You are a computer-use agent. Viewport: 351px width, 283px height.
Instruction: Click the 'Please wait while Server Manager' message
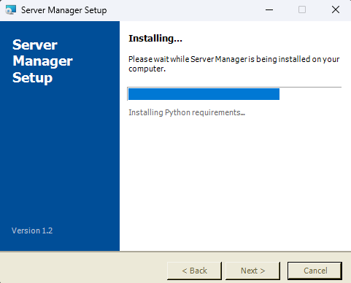coord(234,64)
